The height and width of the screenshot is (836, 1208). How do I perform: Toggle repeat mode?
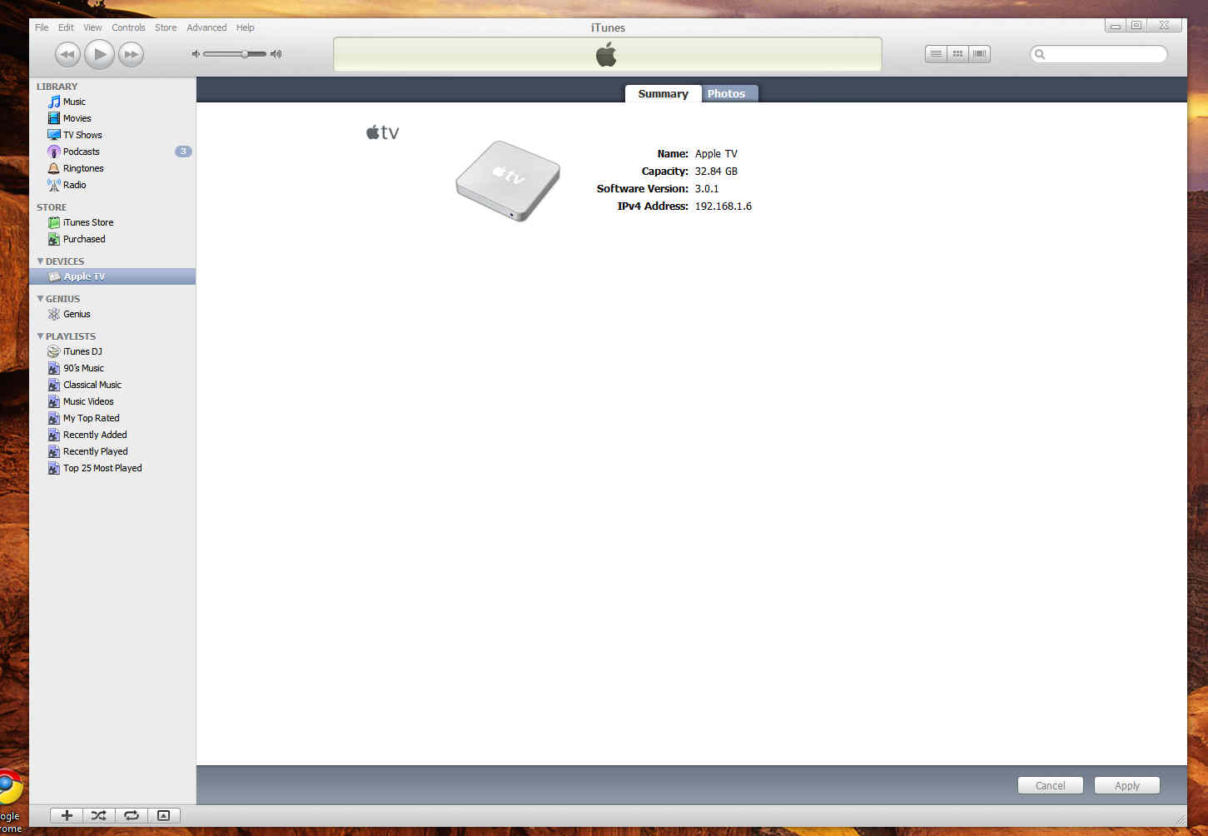tap(131, 815)
